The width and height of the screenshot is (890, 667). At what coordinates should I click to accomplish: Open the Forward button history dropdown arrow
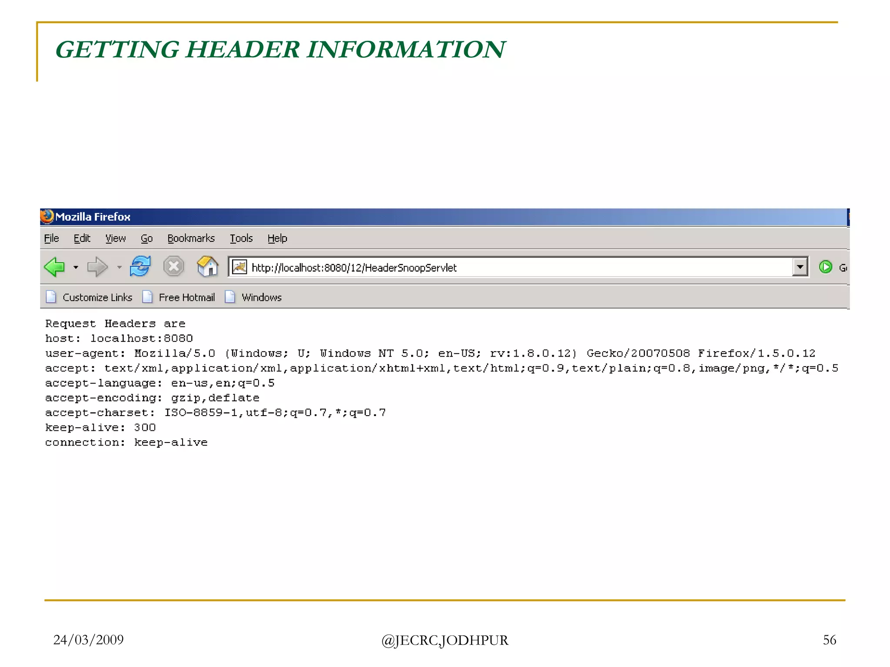pyautogui.click(x=119, y=267)
